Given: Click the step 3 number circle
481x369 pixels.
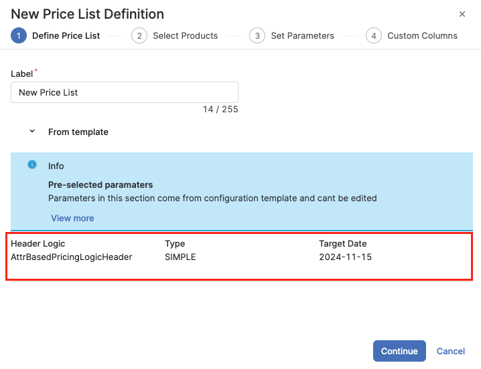Looking at the screenshot, I should click(257, 35).
